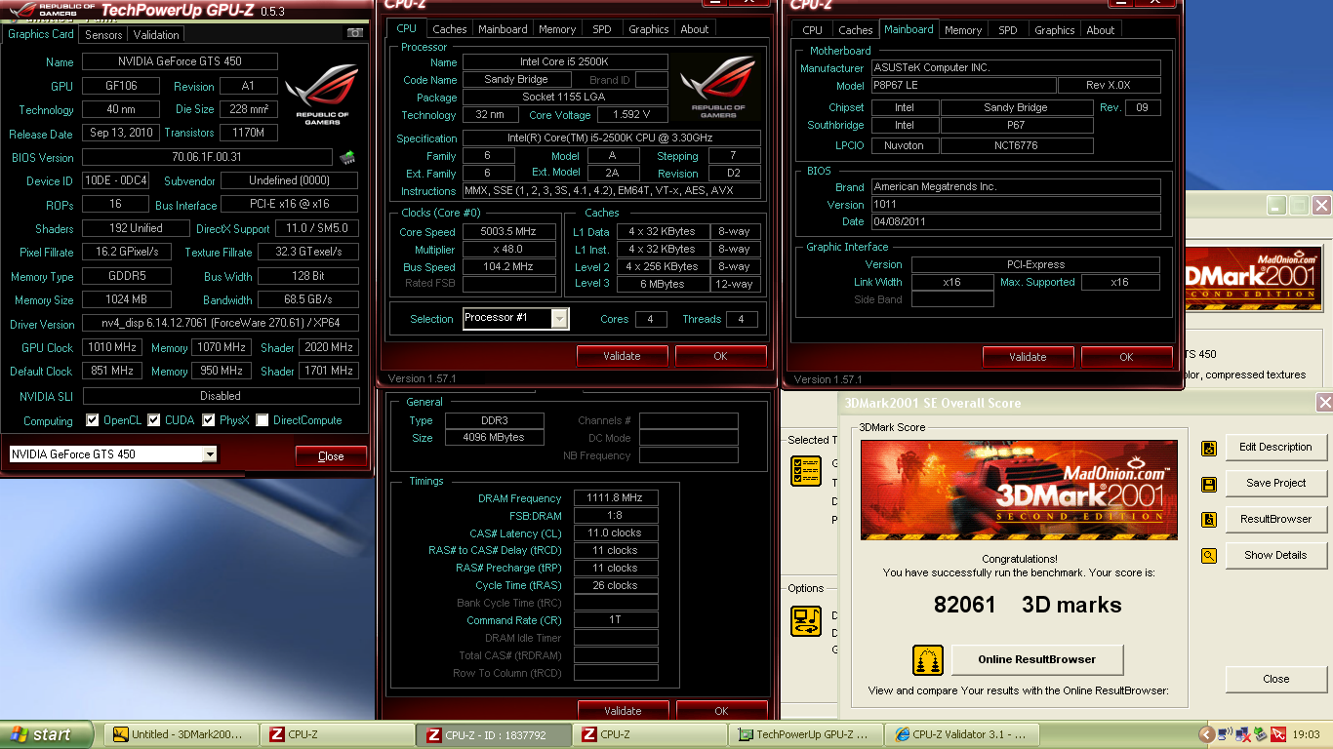1333x749 pixels.
Task: Click the 3DMark2001 banner image in score dialog
Action: pos(1019,491)
